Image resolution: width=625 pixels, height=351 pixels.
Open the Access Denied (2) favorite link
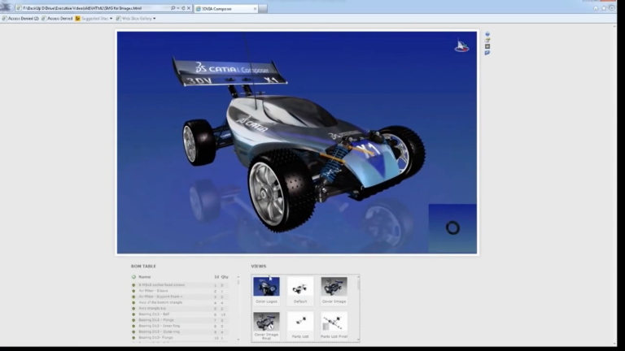point(20,19)
